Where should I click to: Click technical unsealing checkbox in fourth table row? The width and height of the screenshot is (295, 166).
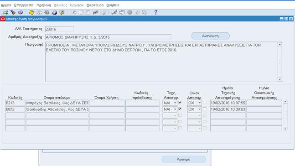click(x=180, y=122)
